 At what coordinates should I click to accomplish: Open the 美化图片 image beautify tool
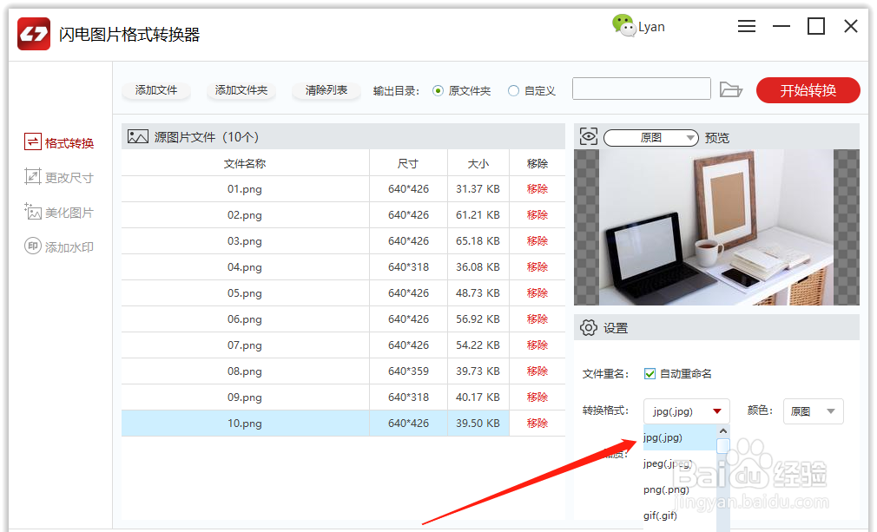[x=61, y=211]
